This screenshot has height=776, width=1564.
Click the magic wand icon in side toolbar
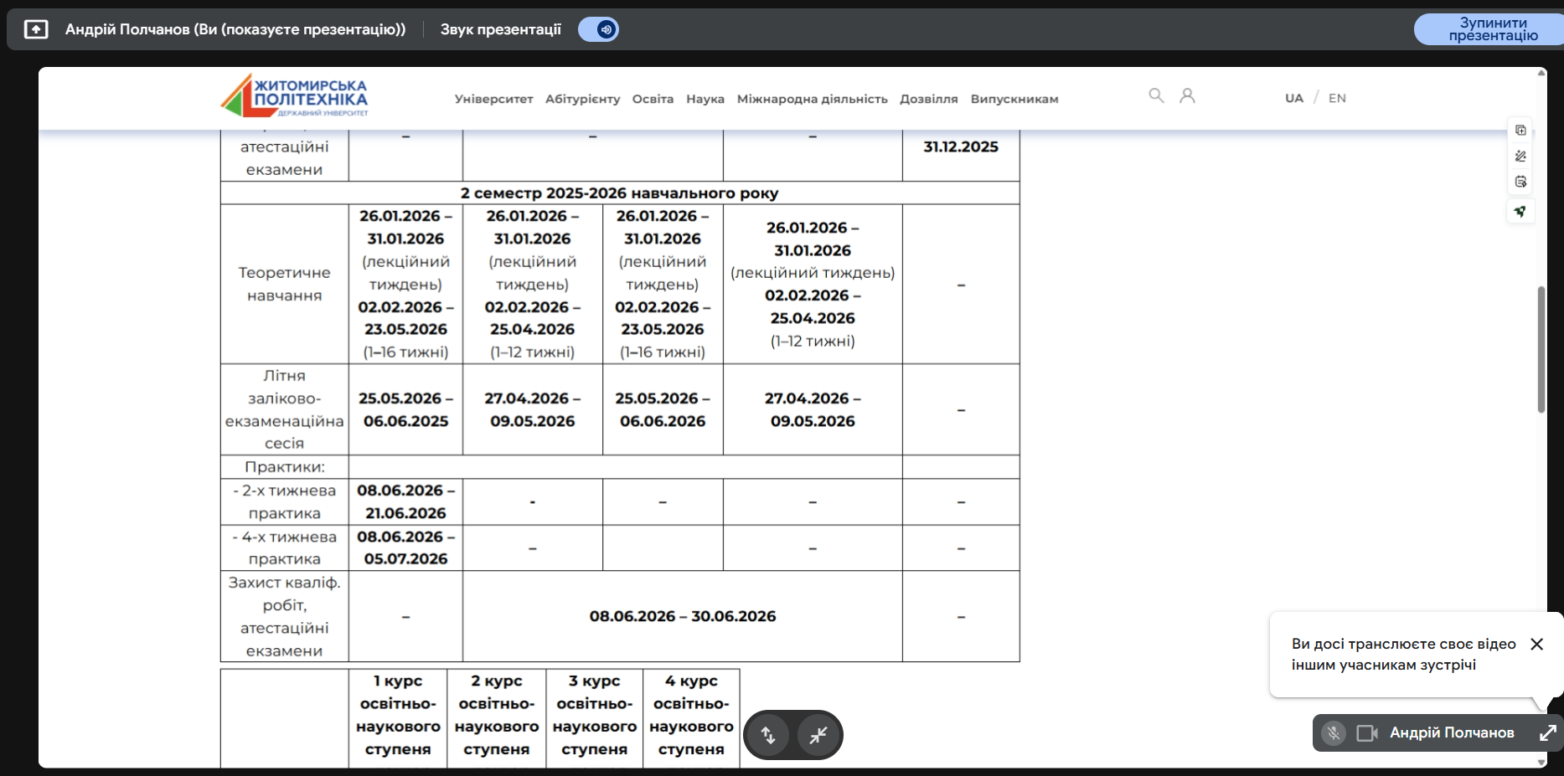[1520, 156]
